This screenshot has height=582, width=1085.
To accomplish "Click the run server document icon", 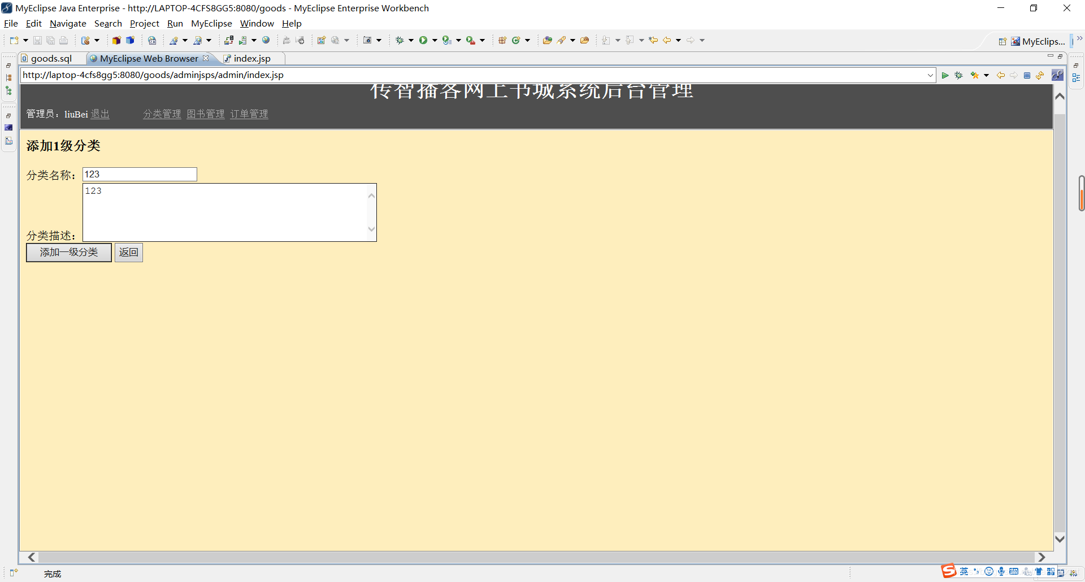I will pyautogui.click(x=243, y=40).
